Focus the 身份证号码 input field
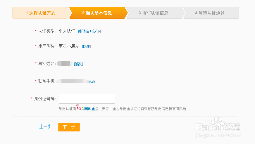255x144 pixels. pos(87,99)
